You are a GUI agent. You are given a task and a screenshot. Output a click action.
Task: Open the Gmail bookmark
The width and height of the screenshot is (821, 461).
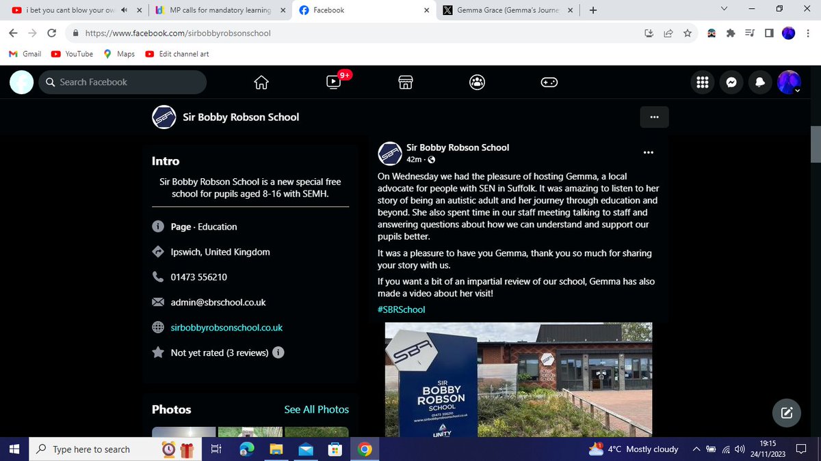(25, 54)
